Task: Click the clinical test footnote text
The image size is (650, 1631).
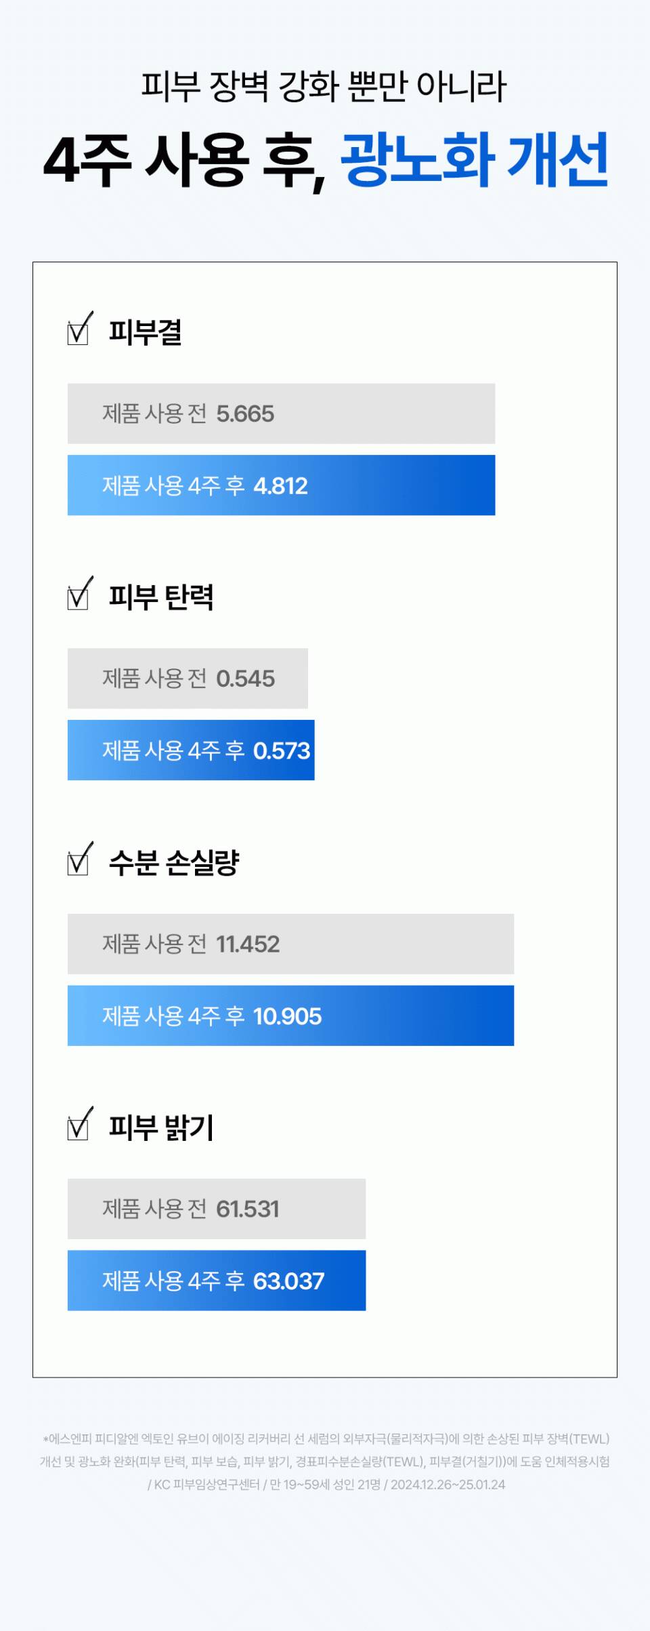Action: (325, 1462)
